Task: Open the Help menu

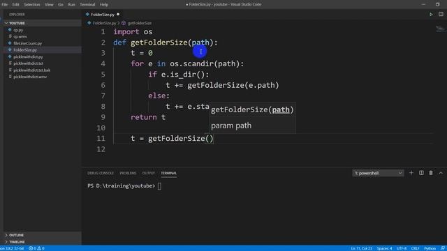Action: point(104,4)
